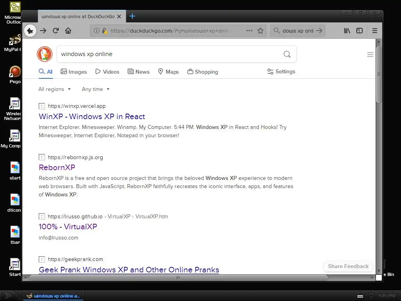Toggle the sidebar view icon
The image size is (401, 301).
click(x=359, y=31)
